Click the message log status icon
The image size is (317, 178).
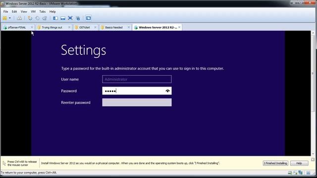308,173
